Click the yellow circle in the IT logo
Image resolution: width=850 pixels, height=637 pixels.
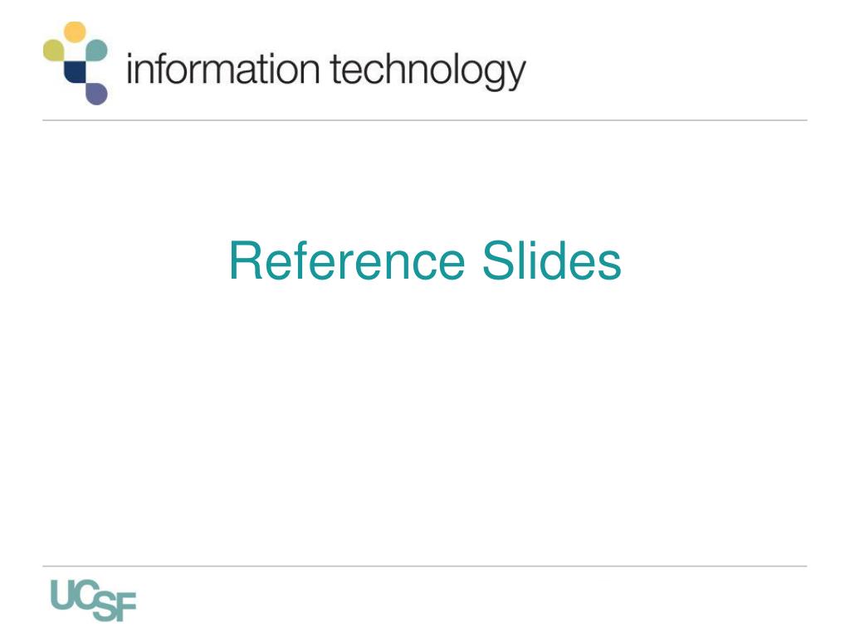75,32
